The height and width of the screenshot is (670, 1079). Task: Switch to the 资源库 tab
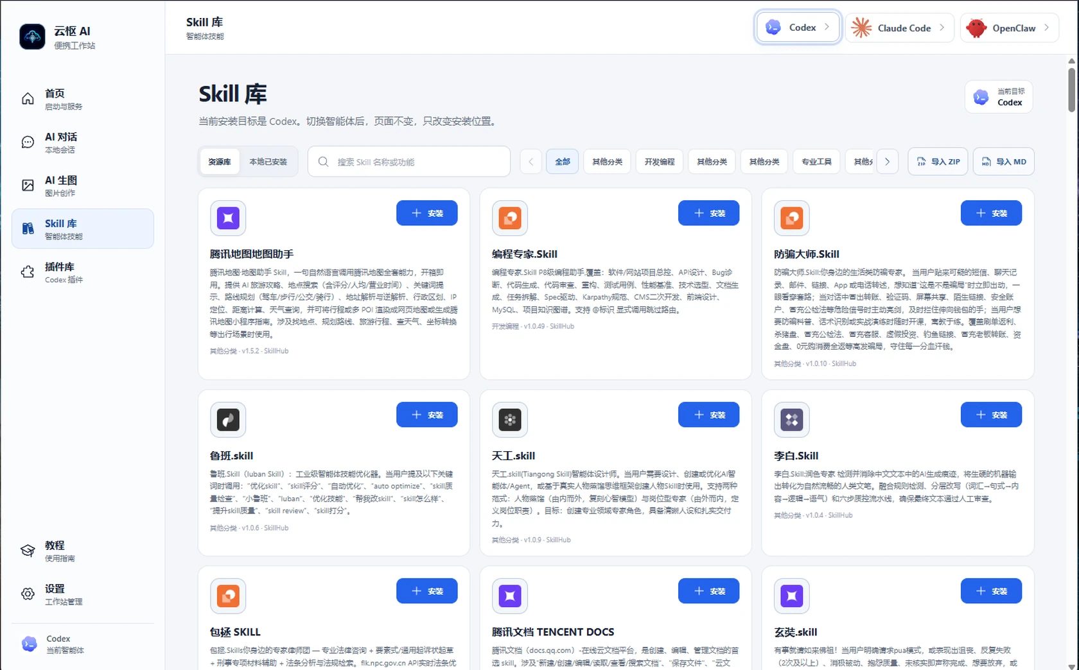coord(220,162)
